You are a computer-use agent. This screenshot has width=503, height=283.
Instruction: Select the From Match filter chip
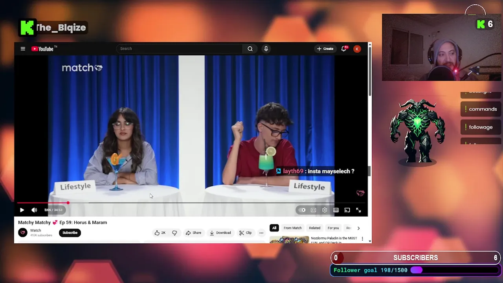(x=293, y=228)
